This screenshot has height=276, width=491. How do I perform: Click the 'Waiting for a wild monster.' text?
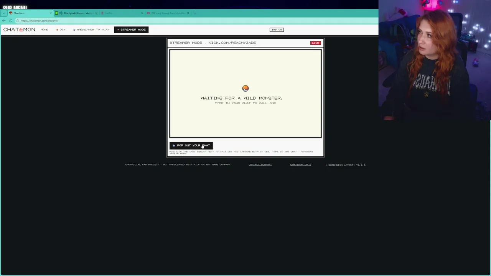241,98
